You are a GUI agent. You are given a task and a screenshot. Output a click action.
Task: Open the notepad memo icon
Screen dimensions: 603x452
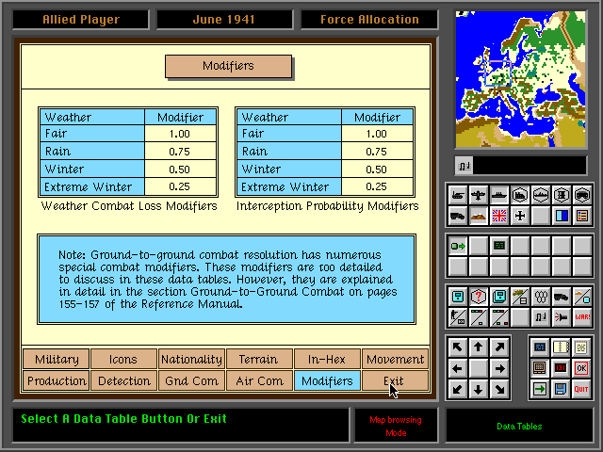click(x=581, y=347)
